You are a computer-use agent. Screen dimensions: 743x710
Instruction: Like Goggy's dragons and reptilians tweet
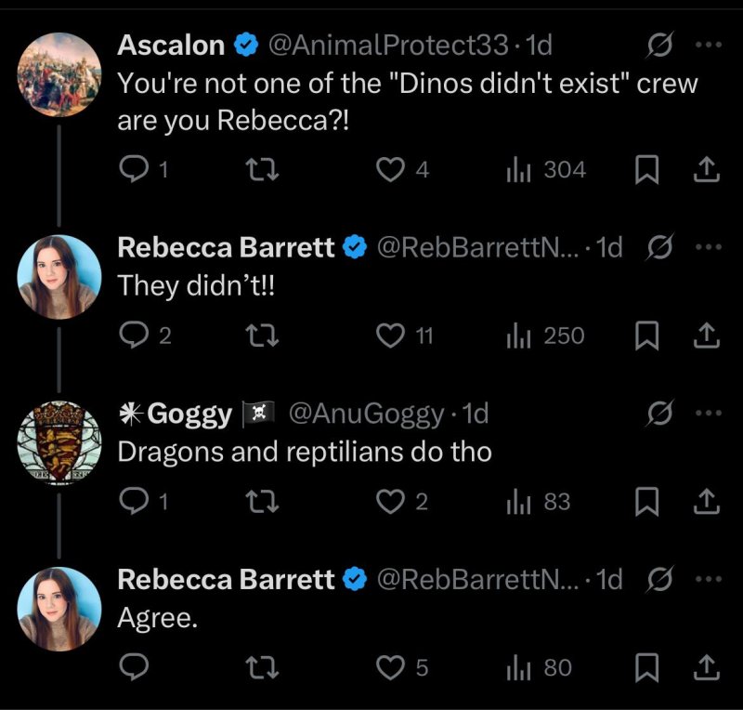coord(390,502)
